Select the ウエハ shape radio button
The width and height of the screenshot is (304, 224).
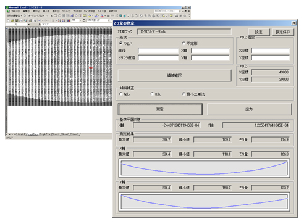click(x=120, y=43)
